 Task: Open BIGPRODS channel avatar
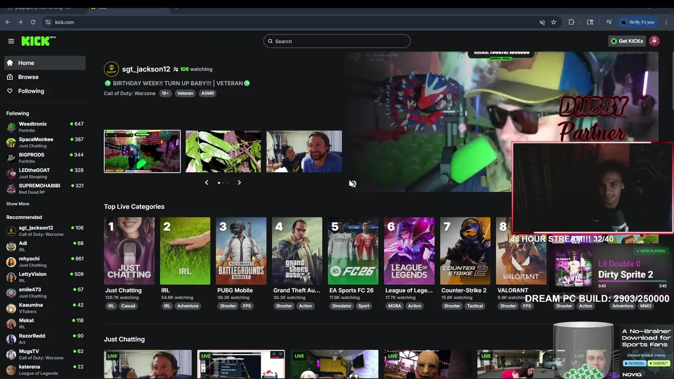11,158
